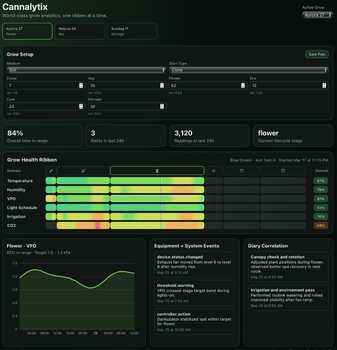Click the Flower days stepper arrows
This screenshot has height=350, width=337.
tap(243, 85)
